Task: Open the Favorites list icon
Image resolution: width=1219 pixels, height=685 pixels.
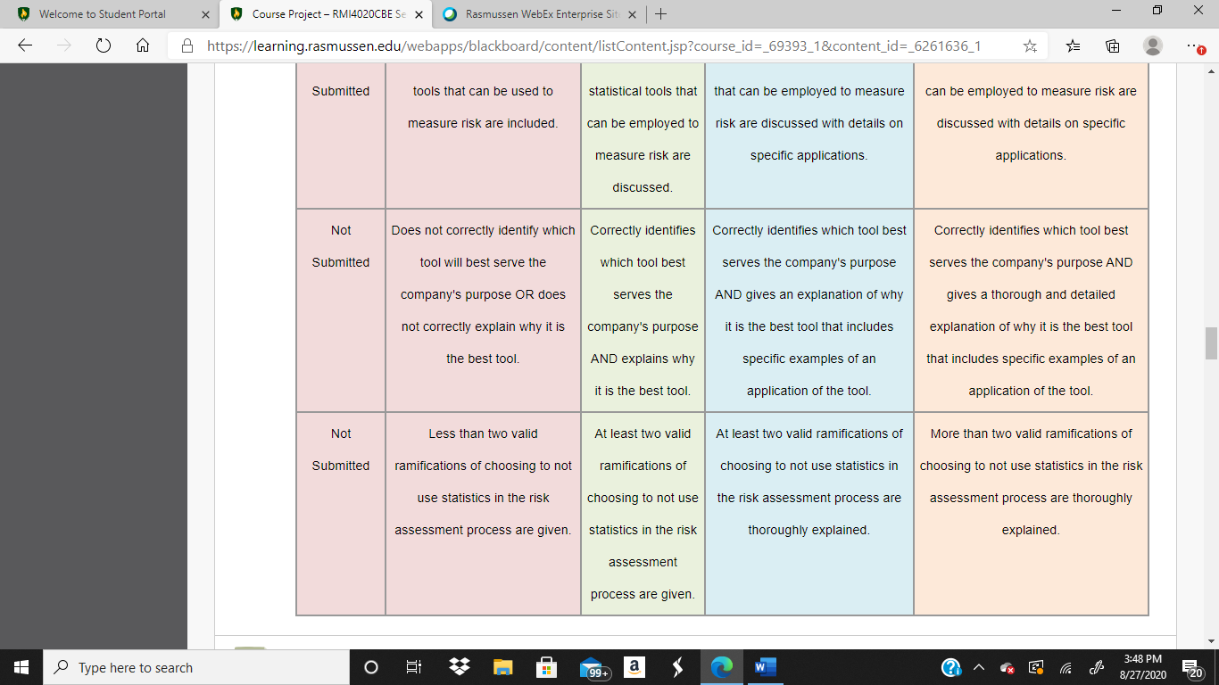Action: 1074,45
